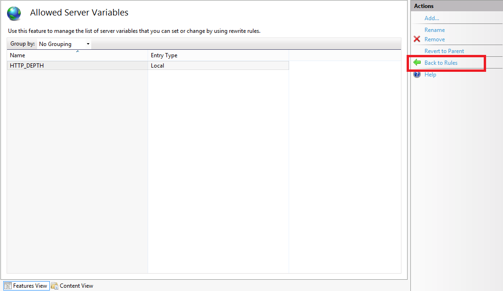Viewport: 503px width, 291px height.
Task: Click Add... in the Actions pane
Action: tap(432, 18)
